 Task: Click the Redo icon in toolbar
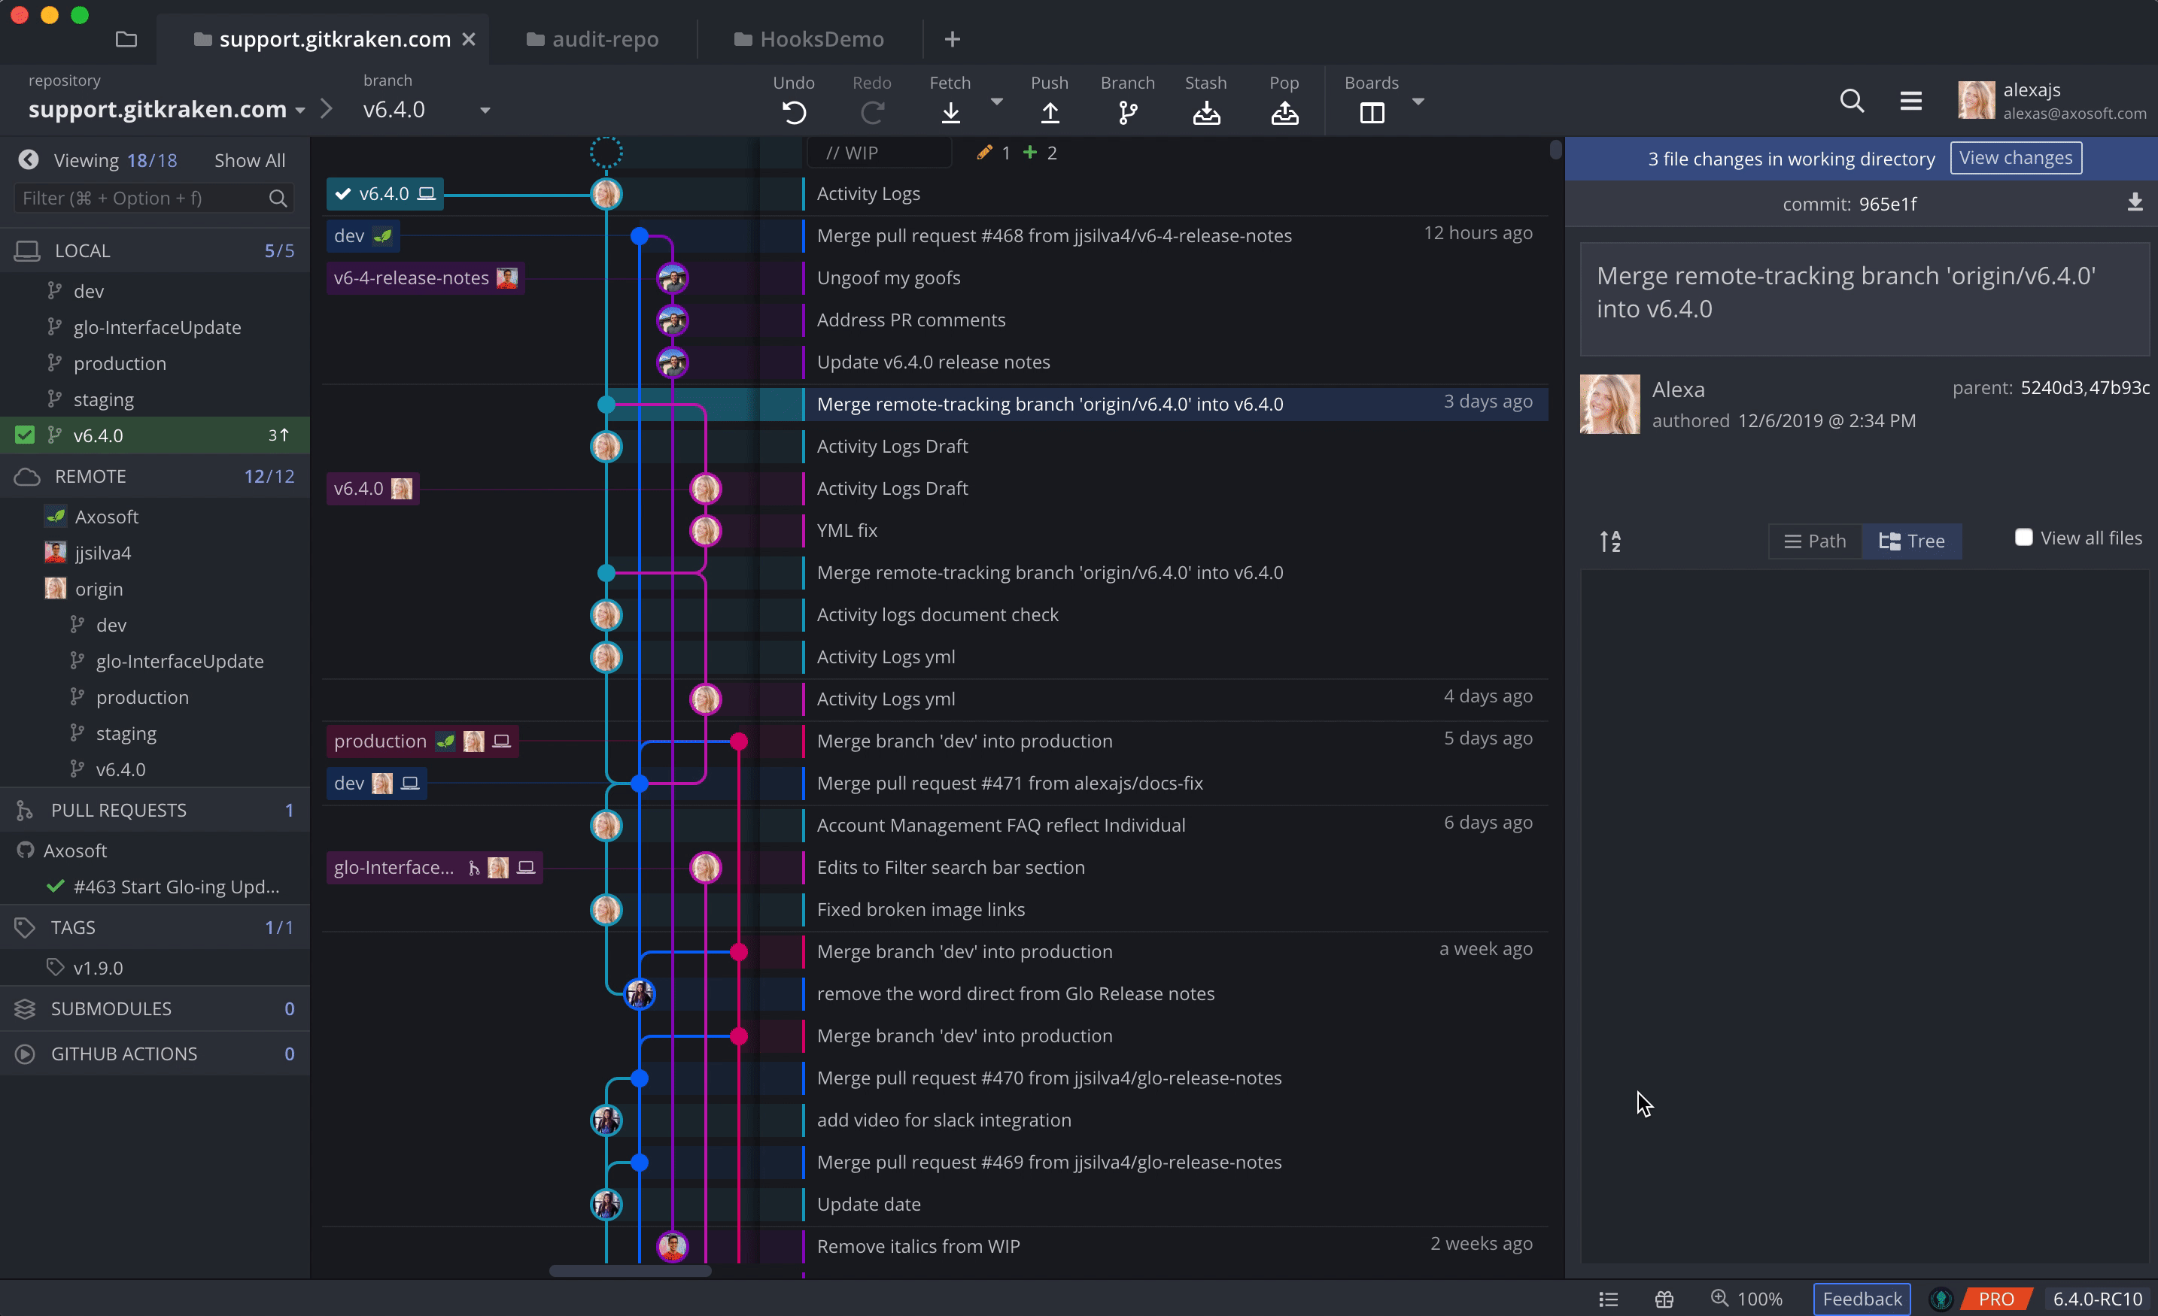click(871, 113)
